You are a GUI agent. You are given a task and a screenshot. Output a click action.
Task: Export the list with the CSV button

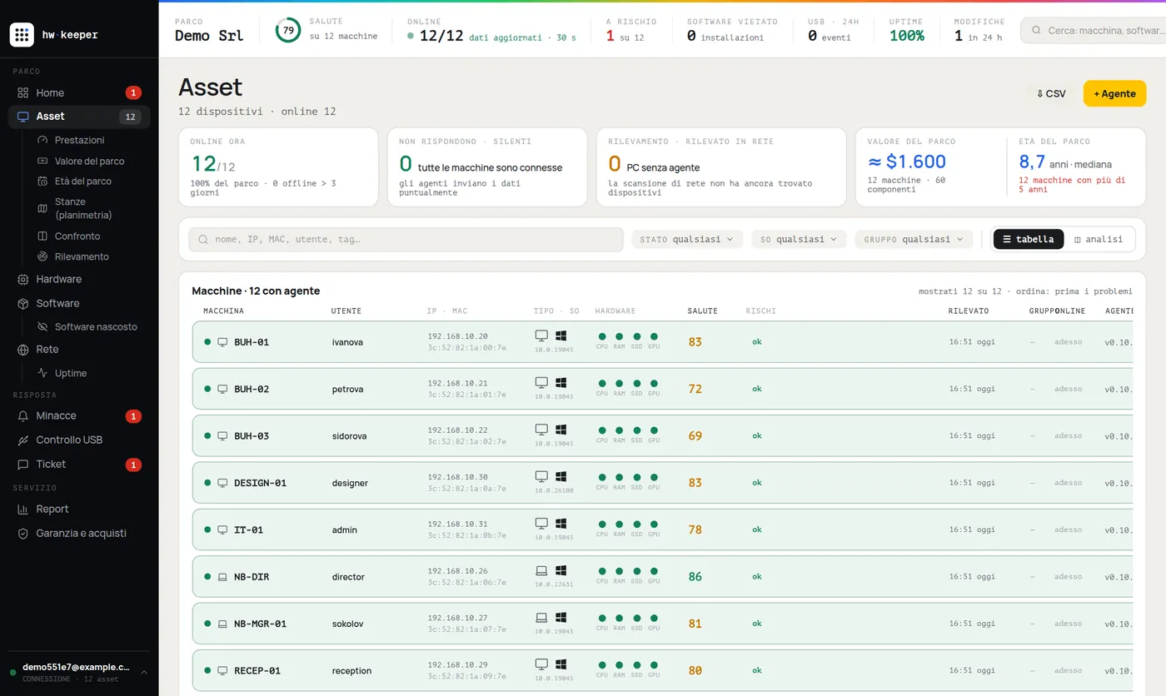point(1051,93)
